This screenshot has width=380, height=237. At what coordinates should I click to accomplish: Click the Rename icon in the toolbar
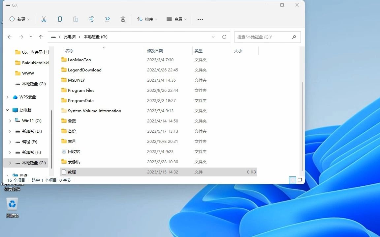click(91, 19)
